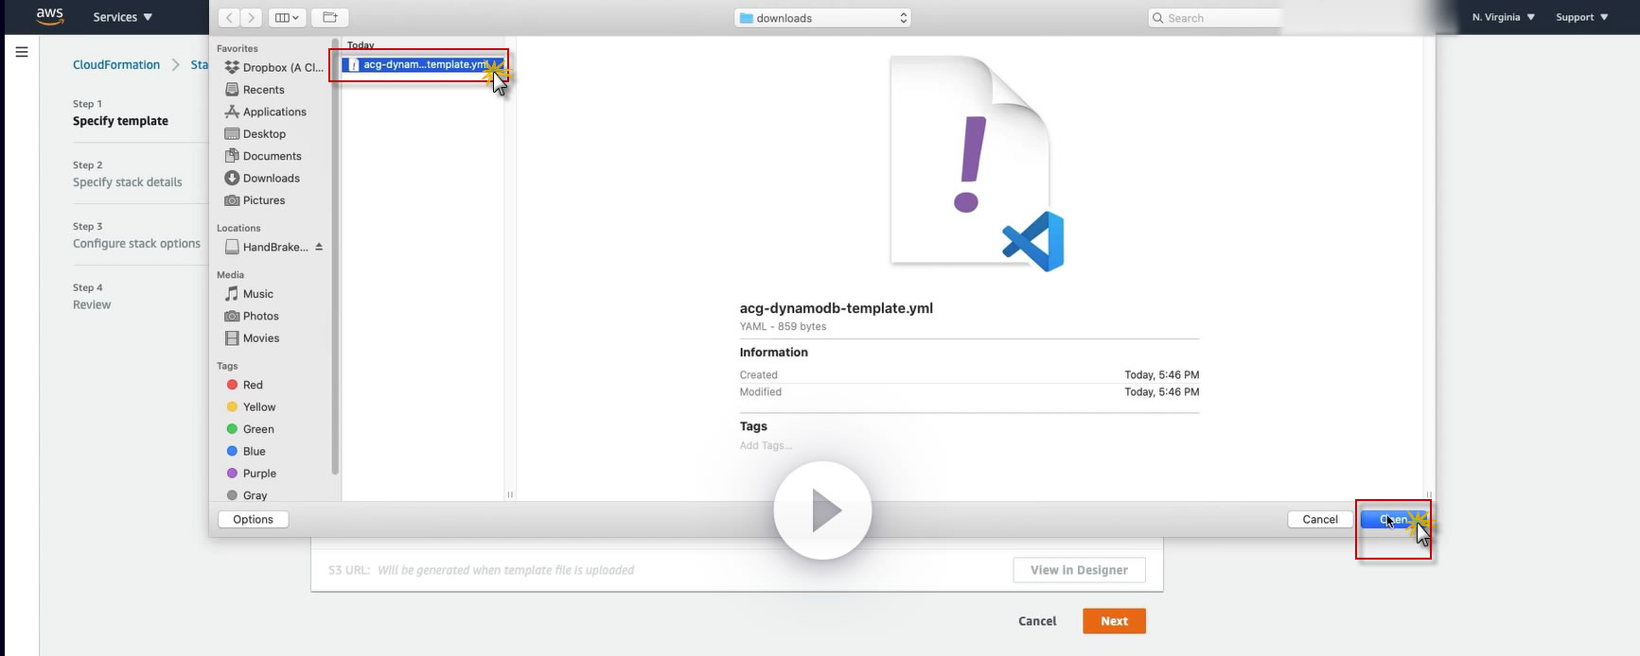1640x656 pixels.
Task: Click the blue Open button
Action: [x=1393, y=519]
